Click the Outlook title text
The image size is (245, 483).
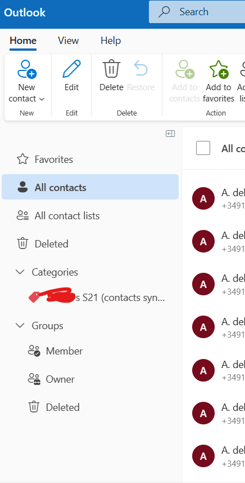pyautogui.click(x=25, y=12)
